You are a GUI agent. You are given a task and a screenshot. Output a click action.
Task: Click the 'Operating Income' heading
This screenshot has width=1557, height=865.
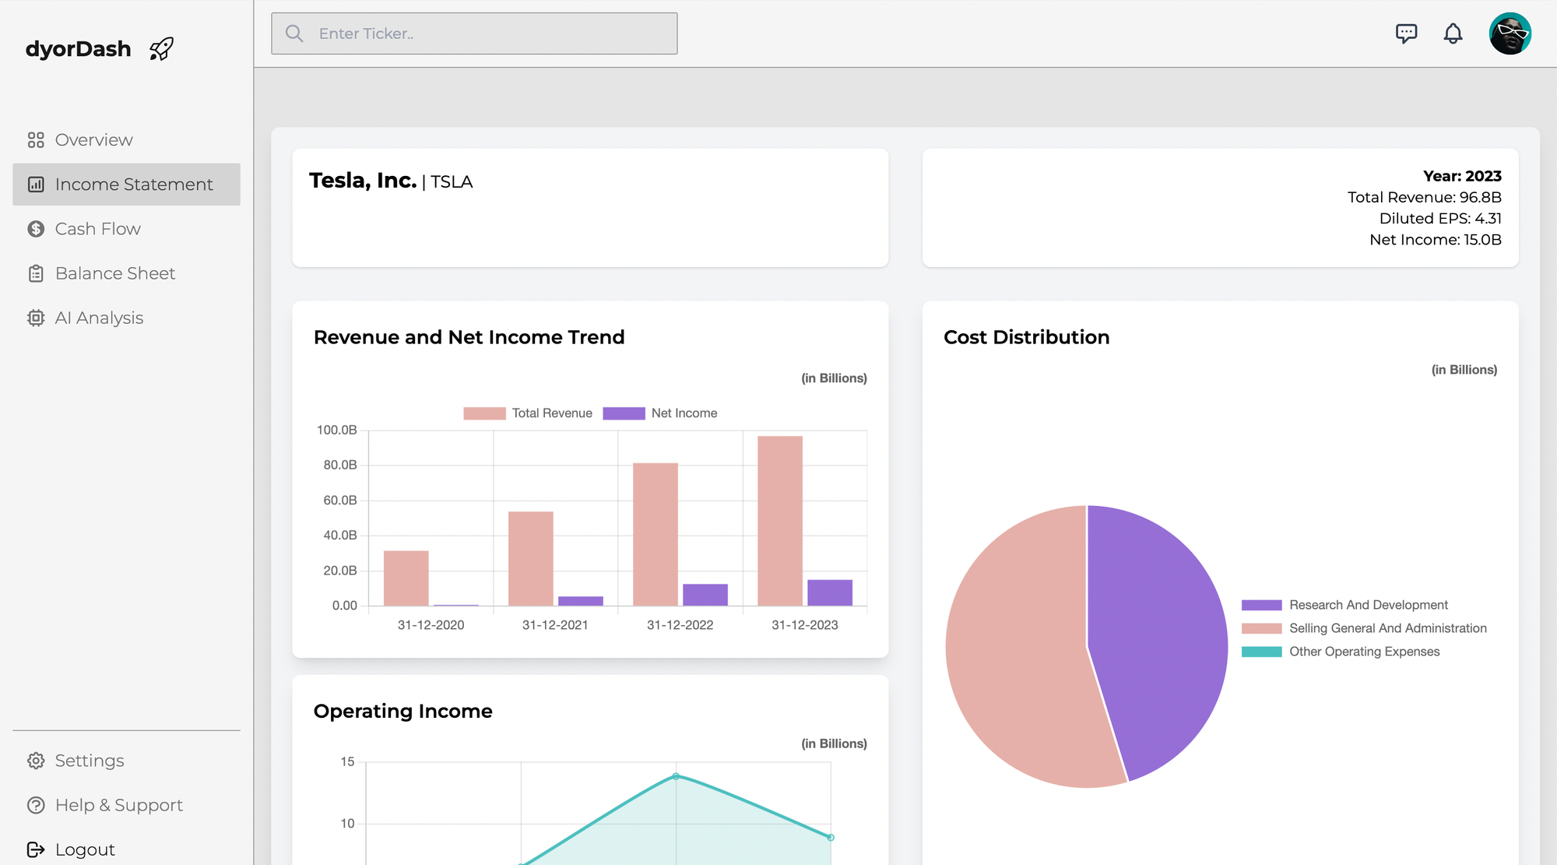[x=402, y=711]
